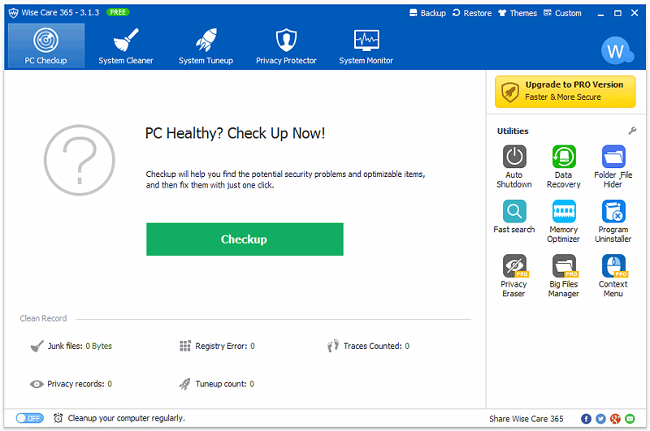
Task: Click the green Checkup button
Action: pyautogui.click(x=245, y=239)
